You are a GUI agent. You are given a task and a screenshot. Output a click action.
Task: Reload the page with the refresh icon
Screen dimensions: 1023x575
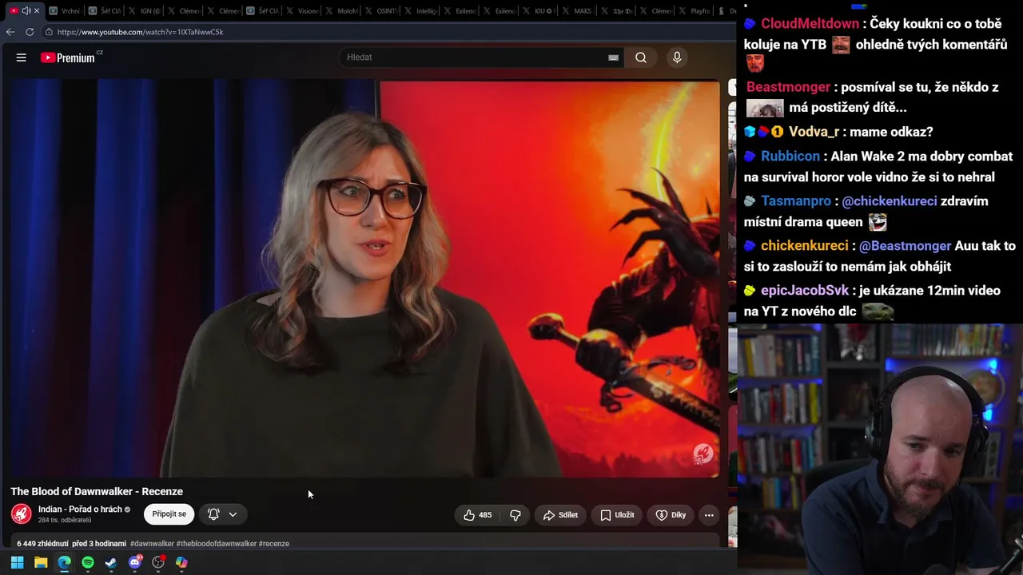click(30, 32)
